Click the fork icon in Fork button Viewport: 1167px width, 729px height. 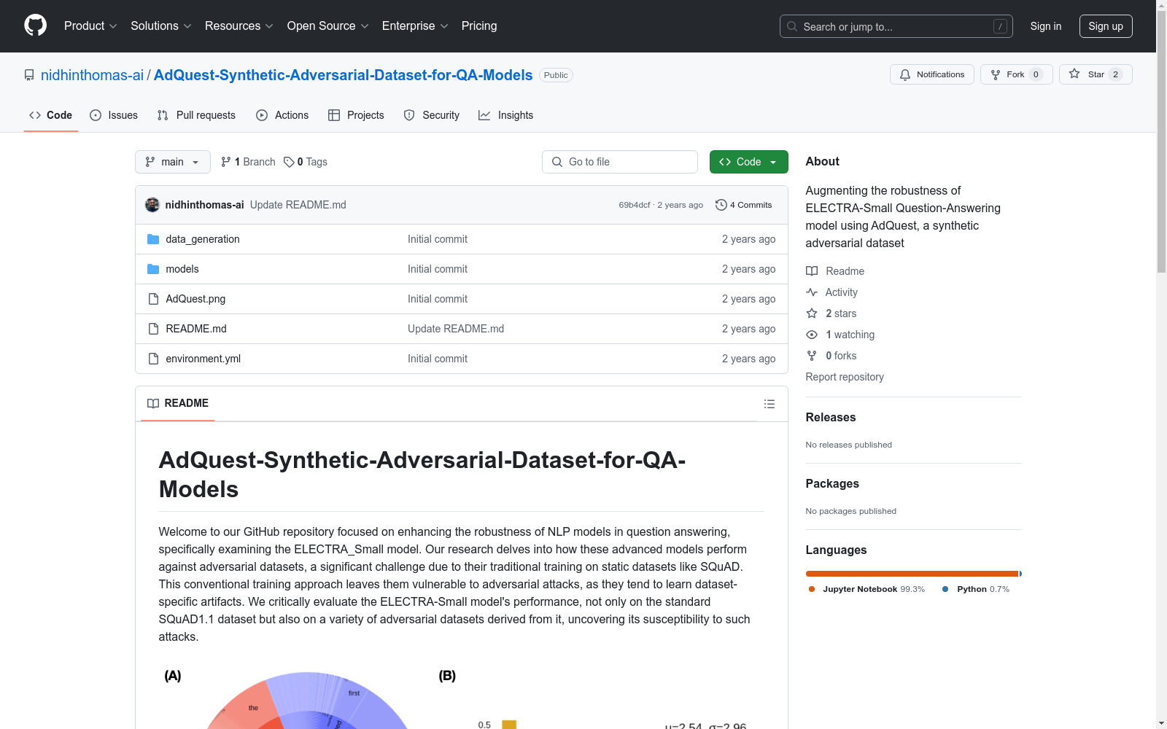tap(996, 74)
